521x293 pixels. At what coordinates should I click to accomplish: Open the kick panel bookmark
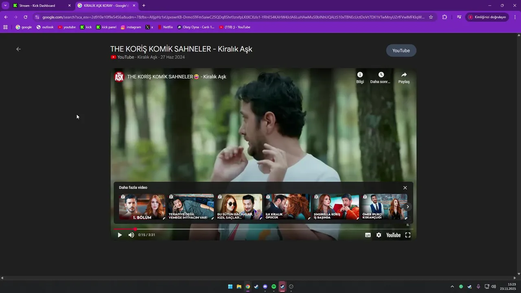106,27
